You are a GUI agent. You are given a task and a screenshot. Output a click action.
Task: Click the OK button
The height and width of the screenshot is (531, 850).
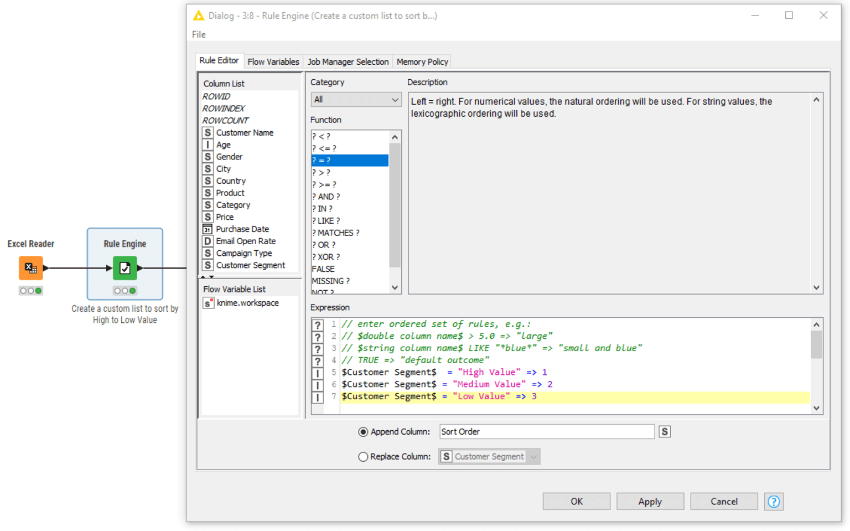click(x=577, y=502)
